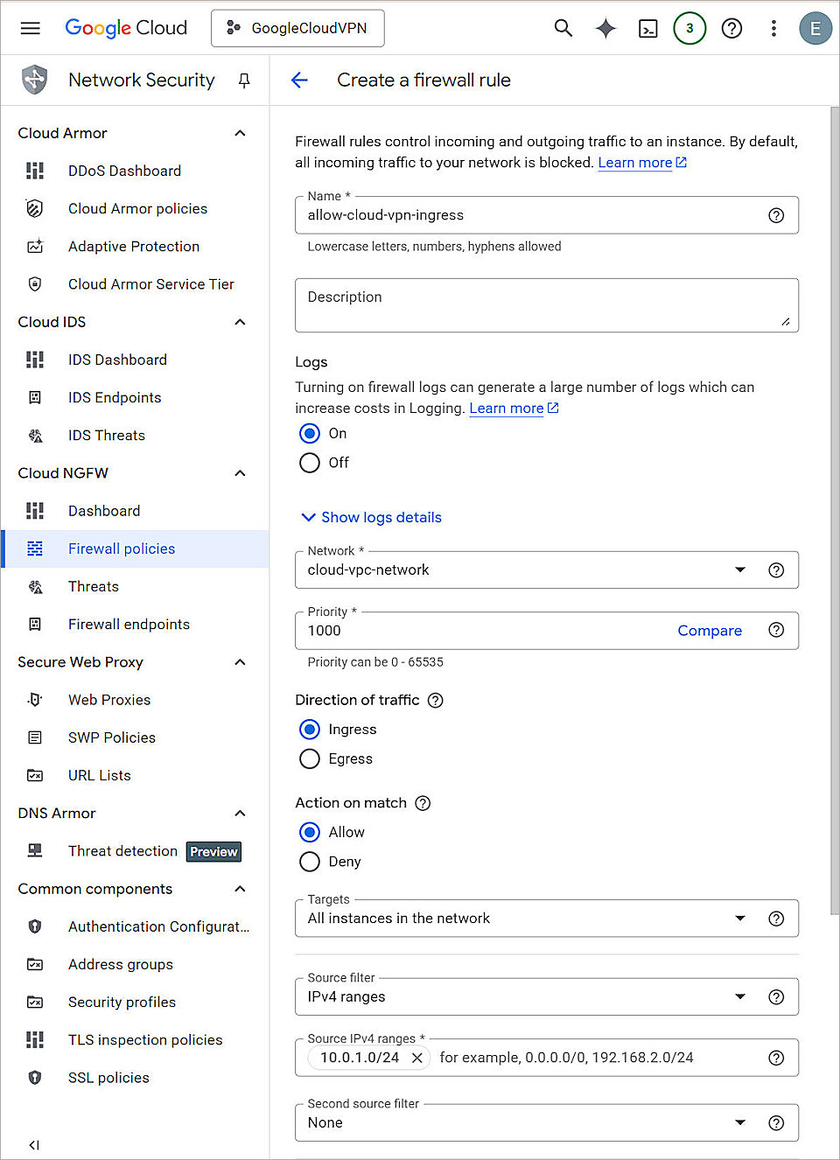Click the Gemini sparkle icon
This screenshot has height=1160, width=840.
605,28
